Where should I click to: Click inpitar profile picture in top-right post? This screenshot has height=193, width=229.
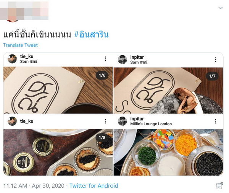[123, 60]
